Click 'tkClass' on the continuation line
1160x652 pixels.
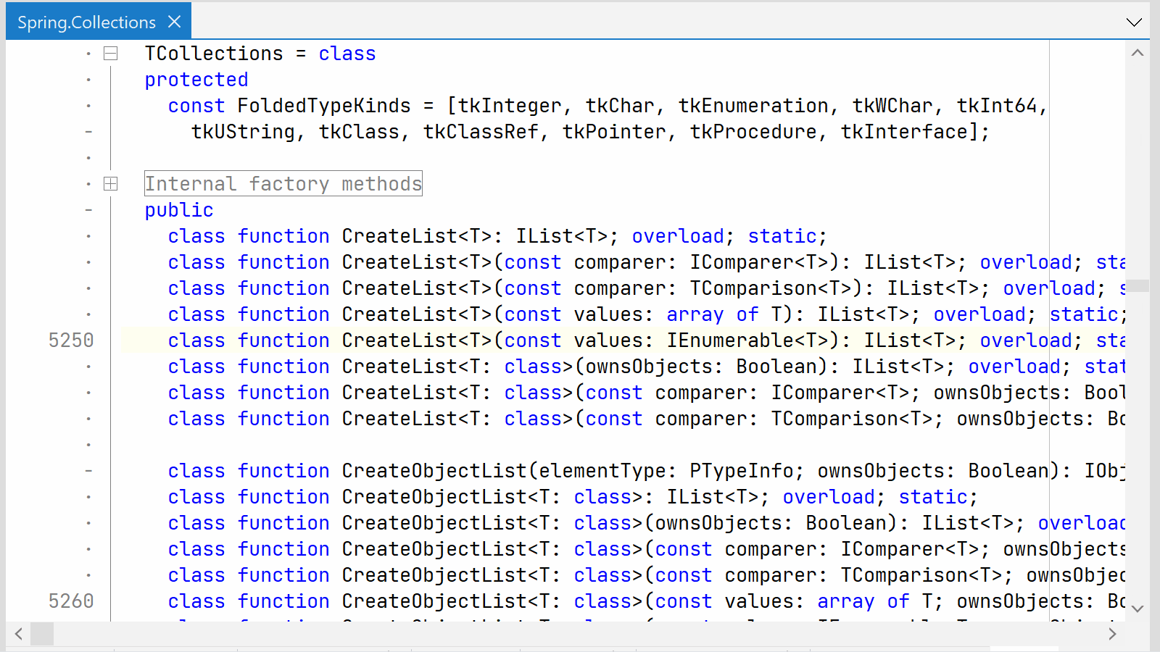(x=359, y=132)
